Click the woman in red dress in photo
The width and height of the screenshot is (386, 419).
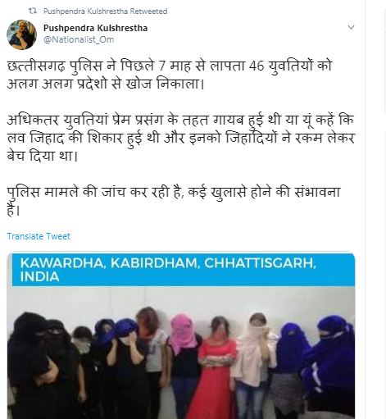(x=216, y=369)
